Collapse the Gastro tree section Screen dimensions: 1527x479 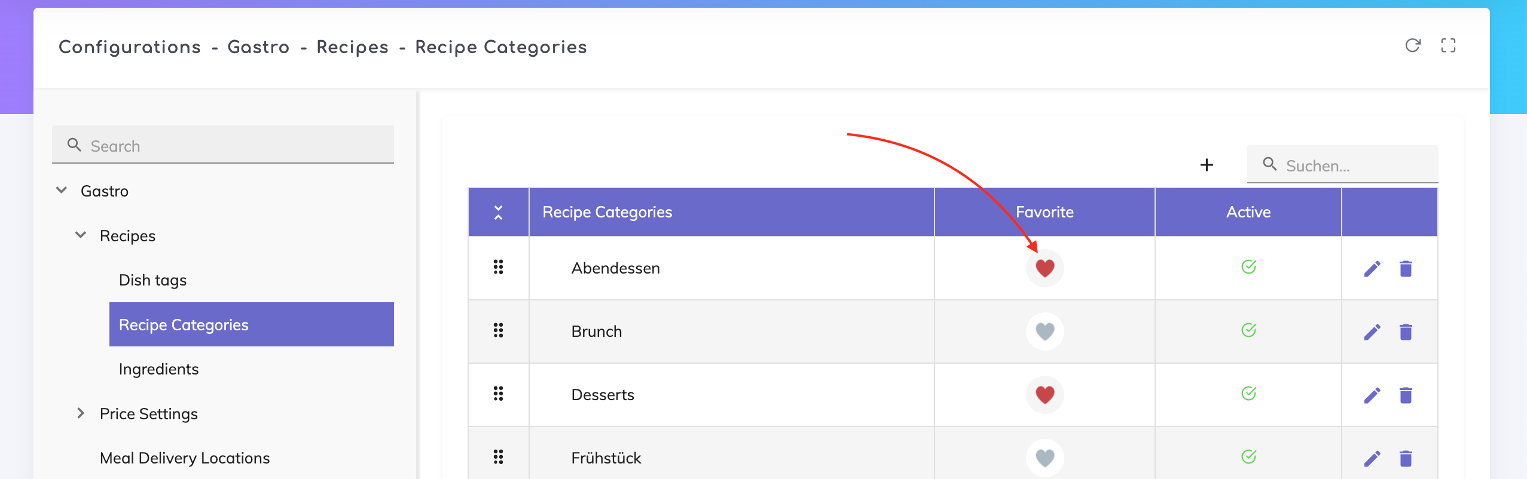tap(62, 191)
